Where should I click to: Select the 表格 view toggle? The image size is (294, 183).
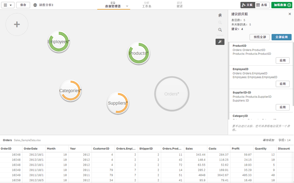[x=262, y=5]
